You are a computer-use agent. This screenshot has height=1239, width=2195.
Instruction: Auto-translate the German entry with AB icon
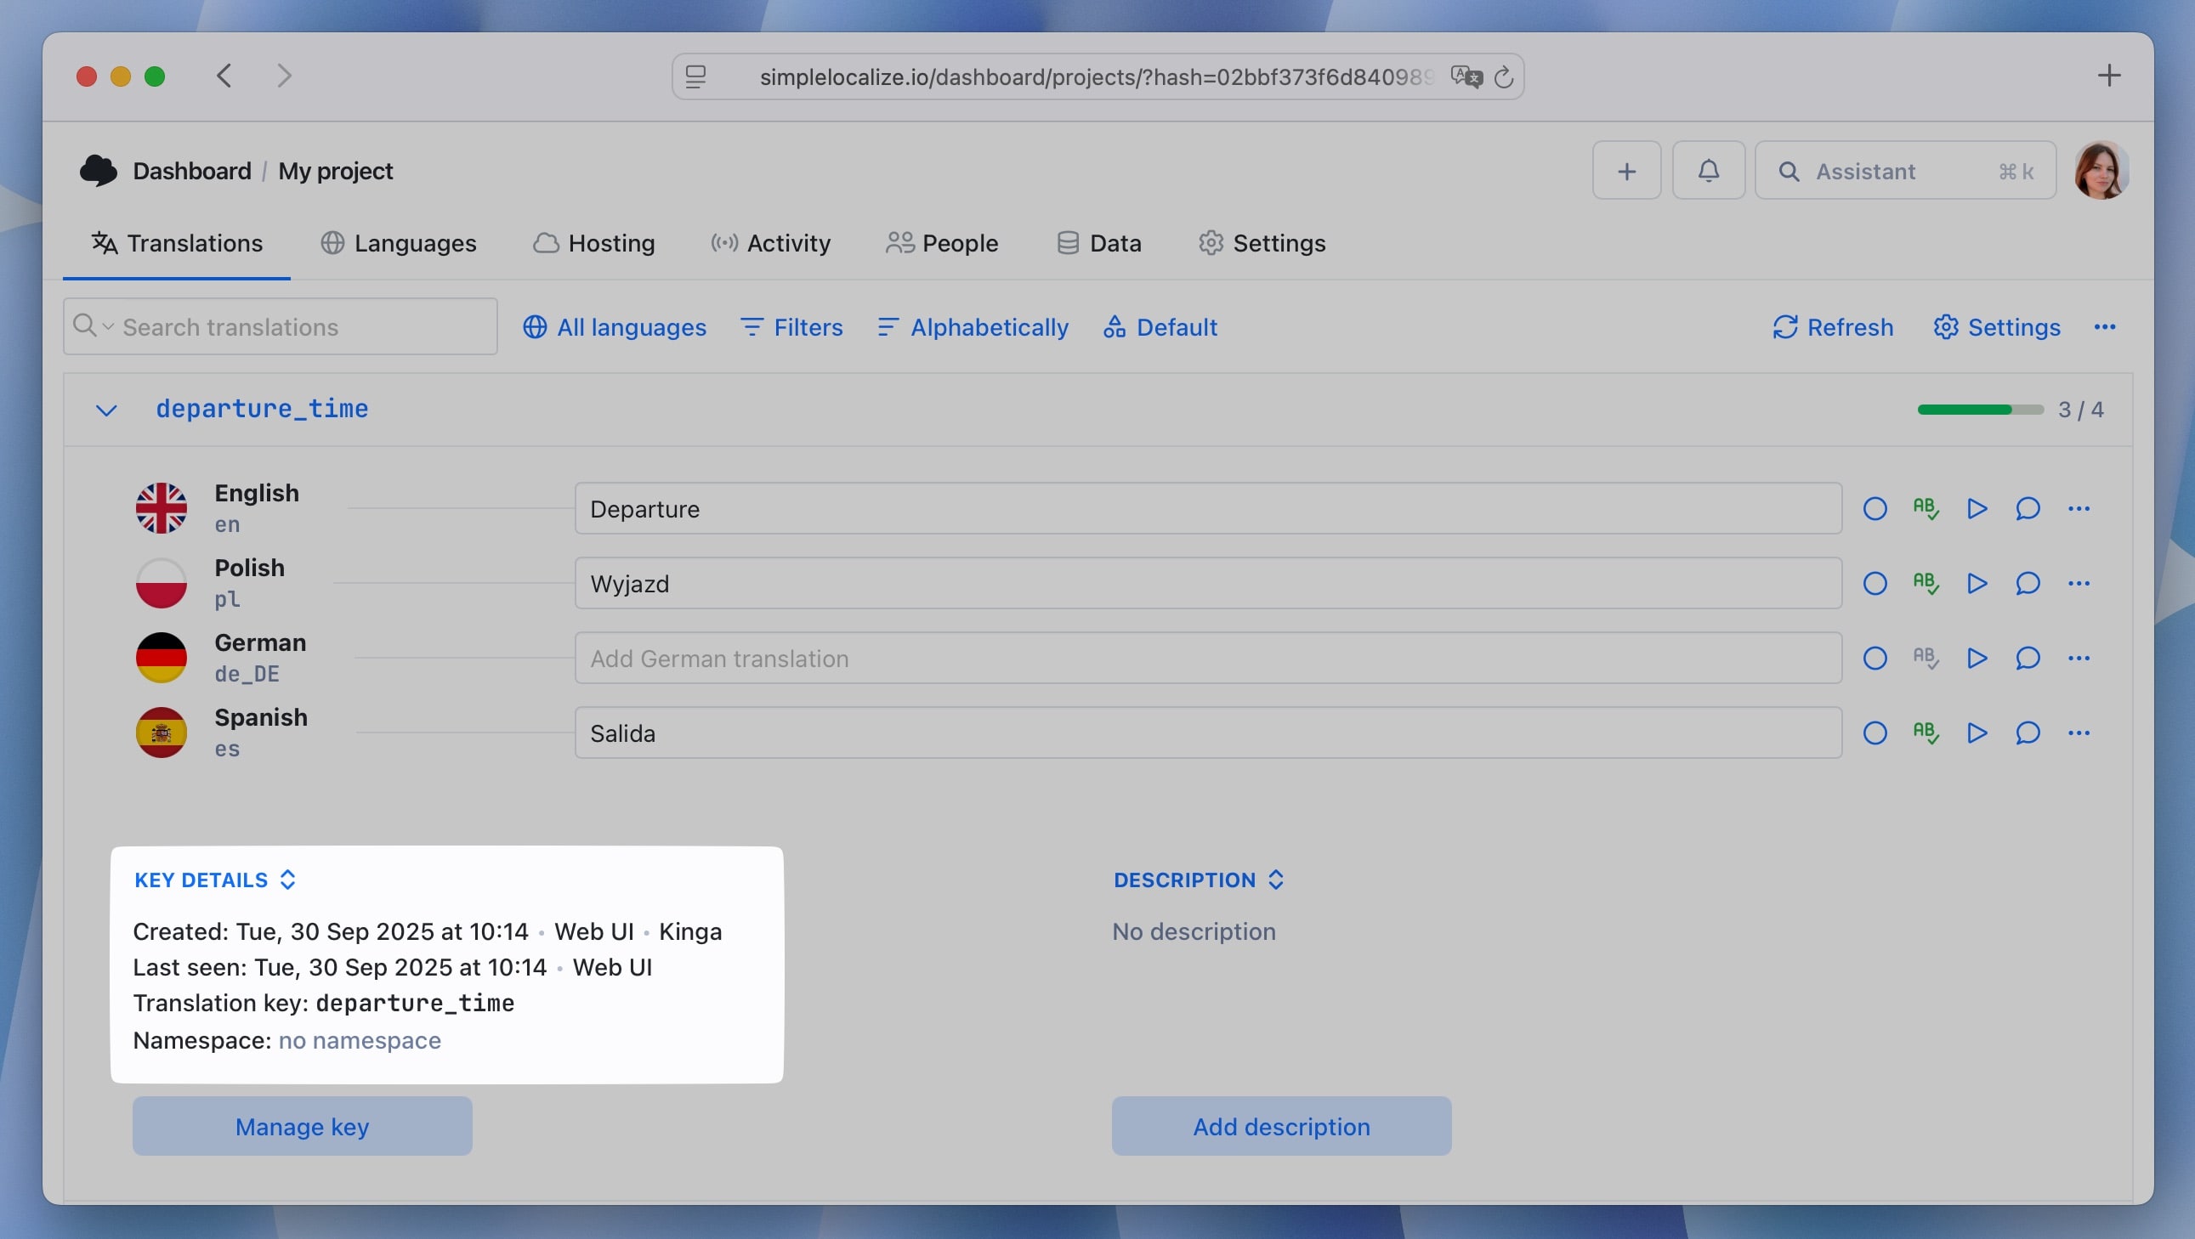1926,658
